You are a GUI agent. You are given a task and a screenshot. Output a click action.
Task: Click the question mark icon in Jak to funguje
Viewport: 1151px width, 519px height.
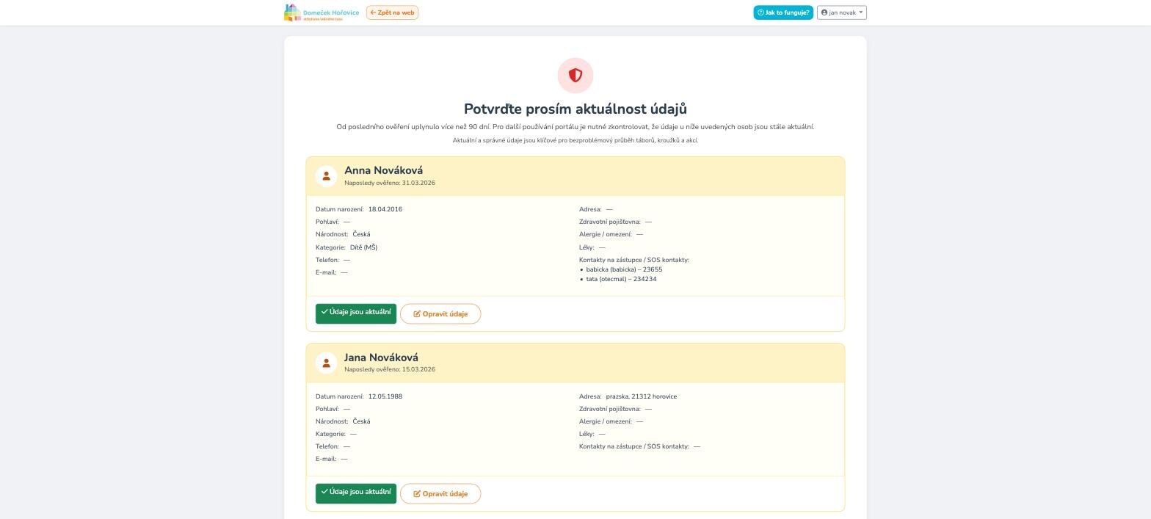coord(761,12)
